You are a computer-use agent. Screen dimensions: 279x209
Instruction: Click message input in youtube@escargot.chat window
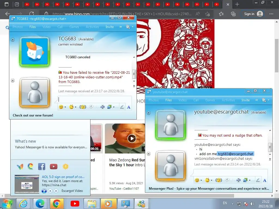pyautogui.click(x=231, y=173)
